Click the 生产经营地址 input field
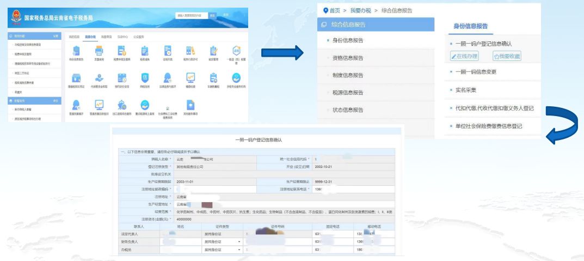 point(284,204)
